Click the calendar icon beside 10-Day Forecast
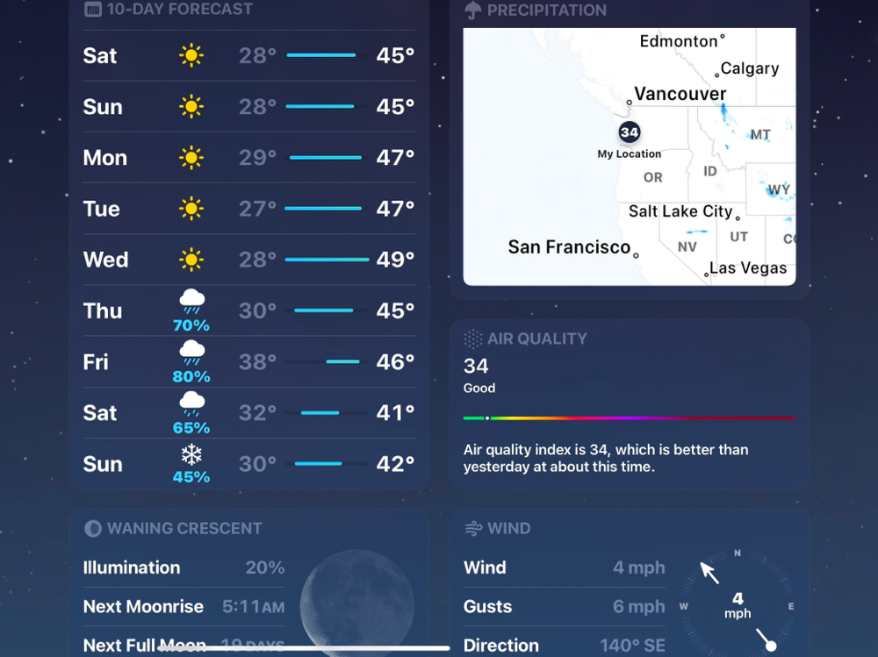 click(93, 9)
